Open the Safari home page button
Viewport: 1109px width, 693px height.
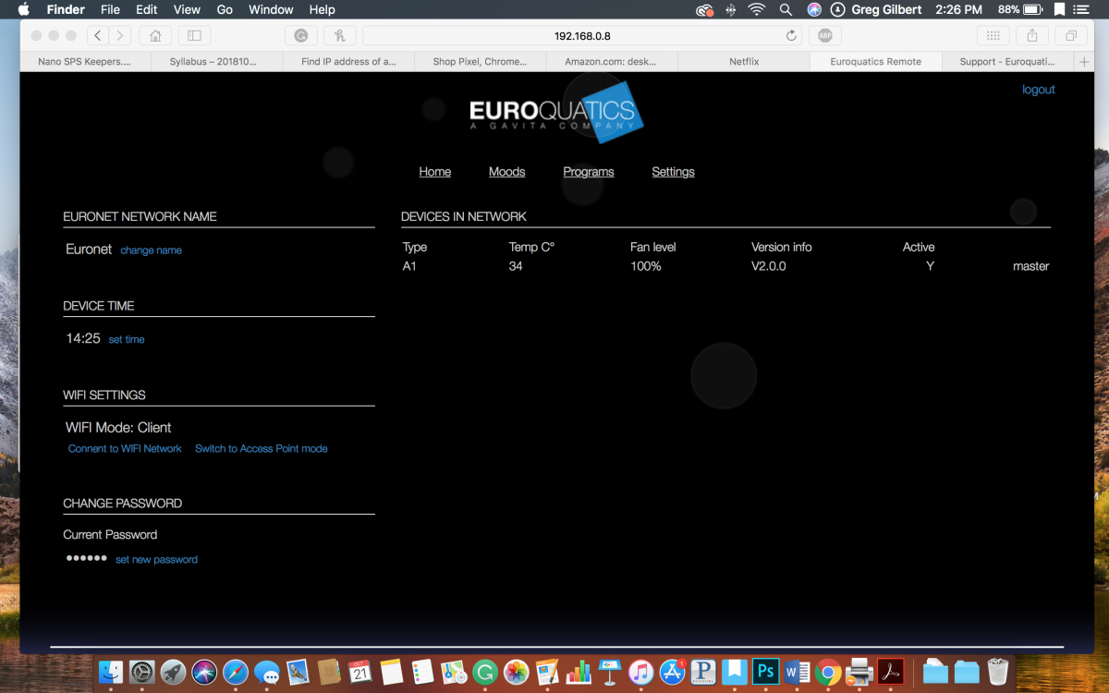(155, 36)
